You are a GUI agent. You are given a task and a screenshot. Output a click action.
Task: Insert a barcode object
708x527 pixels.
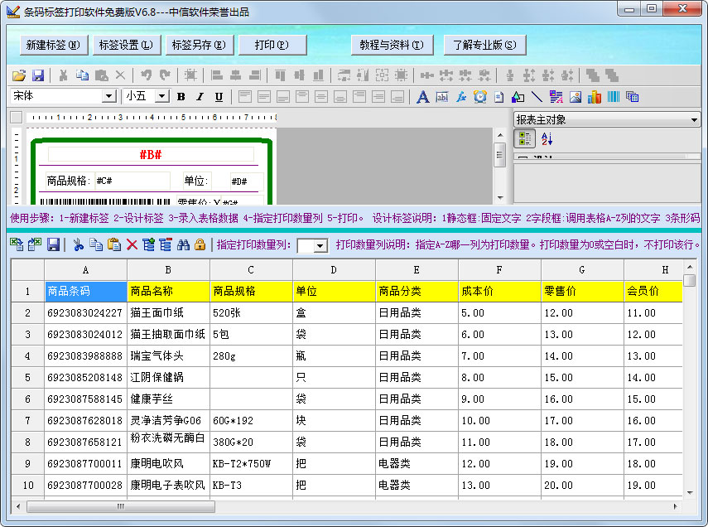613,97
